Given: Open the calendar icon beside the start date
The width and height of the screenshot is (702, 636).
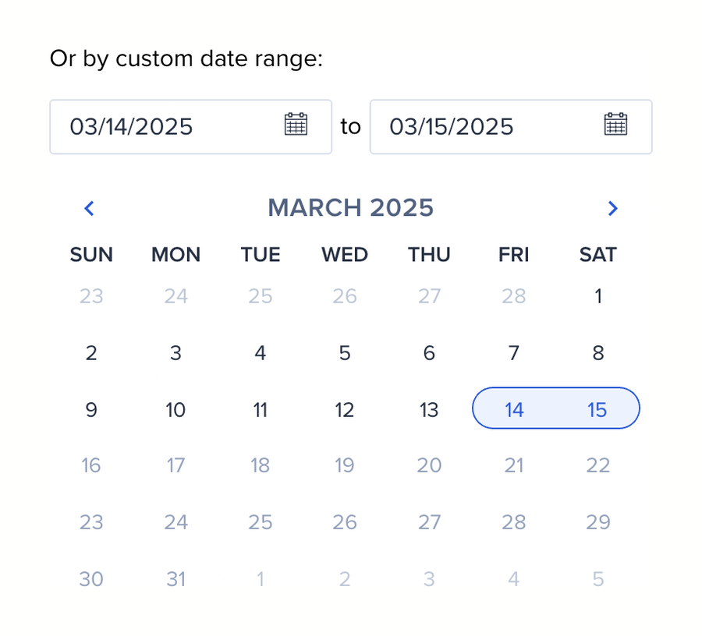Looking at the screenshot, I should [x=295, y=125].
